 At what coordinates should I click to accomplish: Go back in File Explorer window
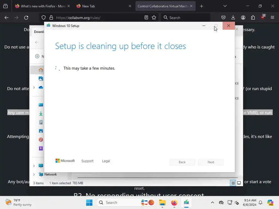(37, 42)
